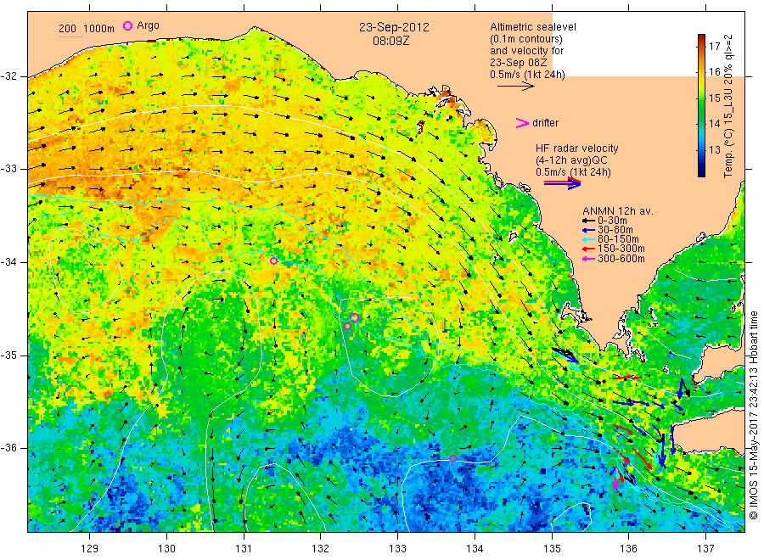Click the 'Altimetric sealevel' legend text
Viewport: 764px width, 560px height.
coord(533,27)
